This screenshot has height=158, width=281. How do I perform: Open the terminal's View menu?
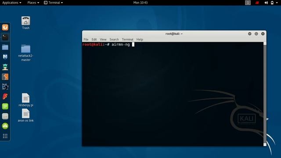tap(103, 39)
